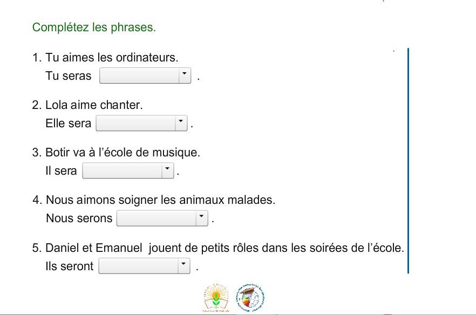Click the "Il sera" label text
The image size is (476, 315).
tap(61, 171)
